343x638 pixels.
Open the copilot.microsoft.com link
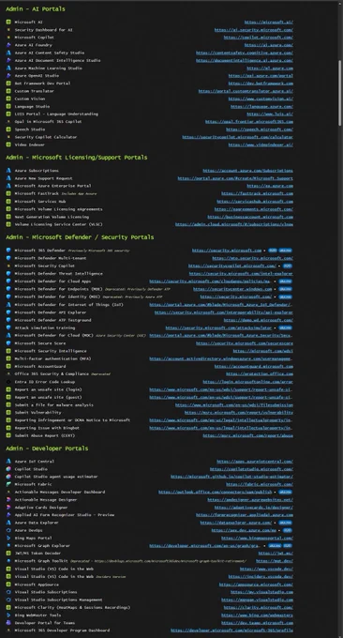tap(259, 38)
